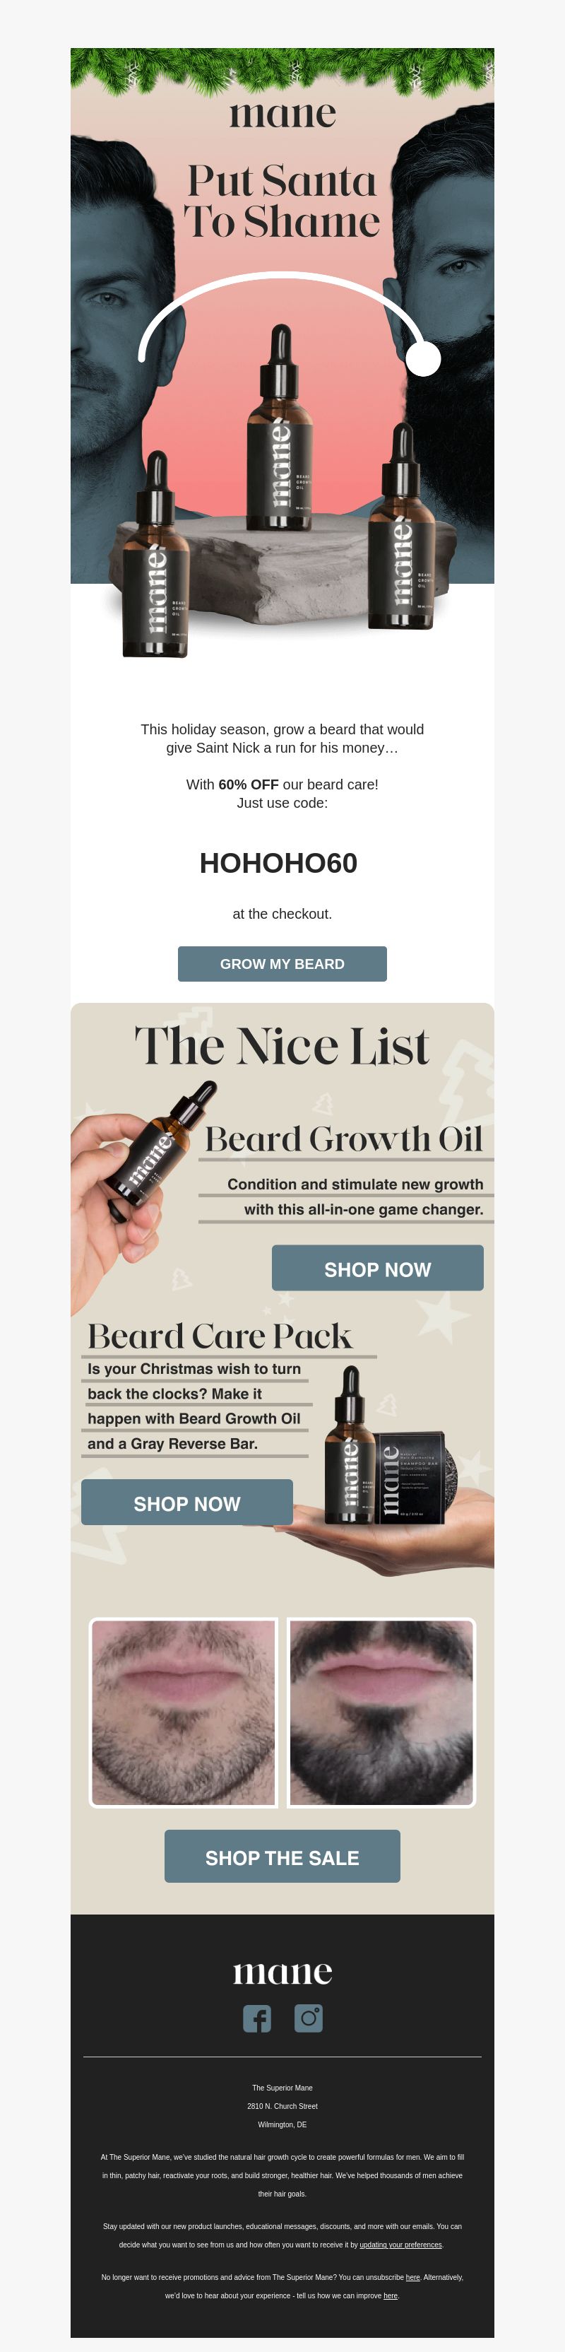Click the Put Santa To Shame headline
The height and width of the screenshot is (2352, 565).
tap(282, 201)
